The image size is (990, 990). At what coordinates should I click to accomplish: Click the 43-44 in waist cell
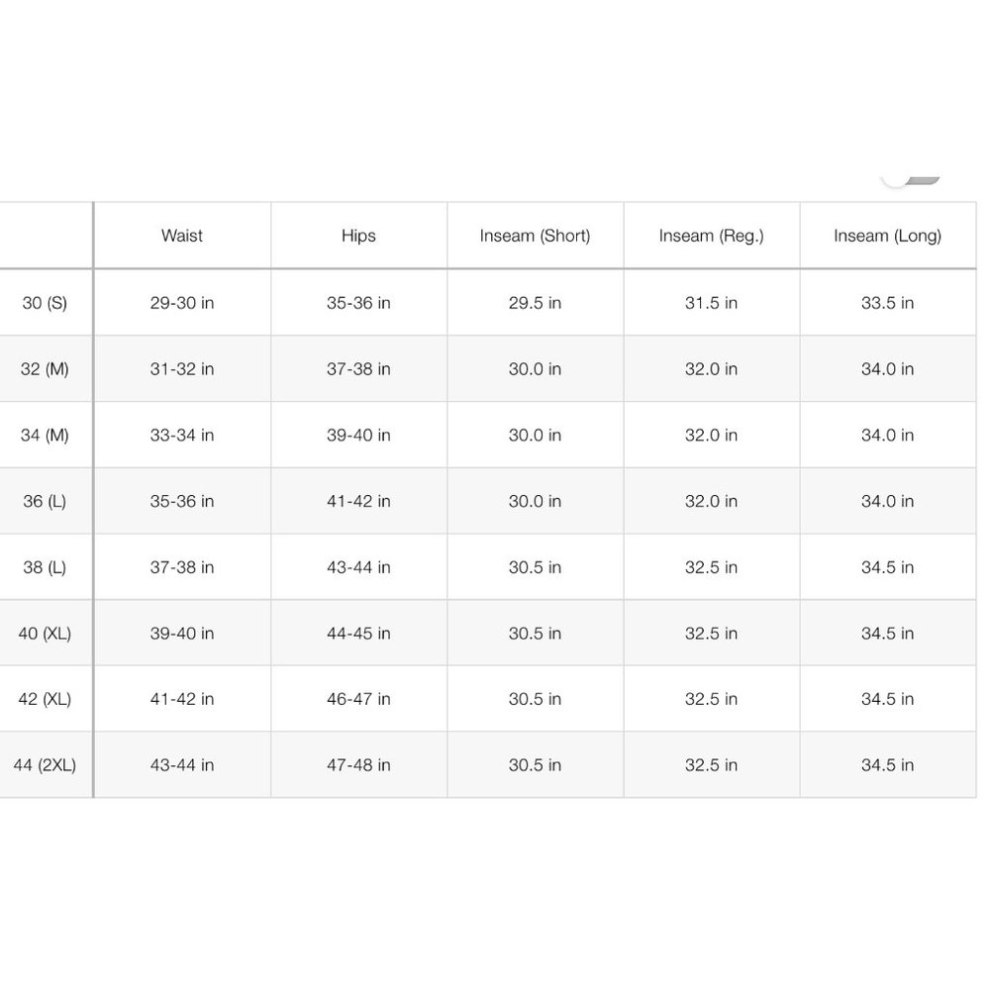[182, 765]
